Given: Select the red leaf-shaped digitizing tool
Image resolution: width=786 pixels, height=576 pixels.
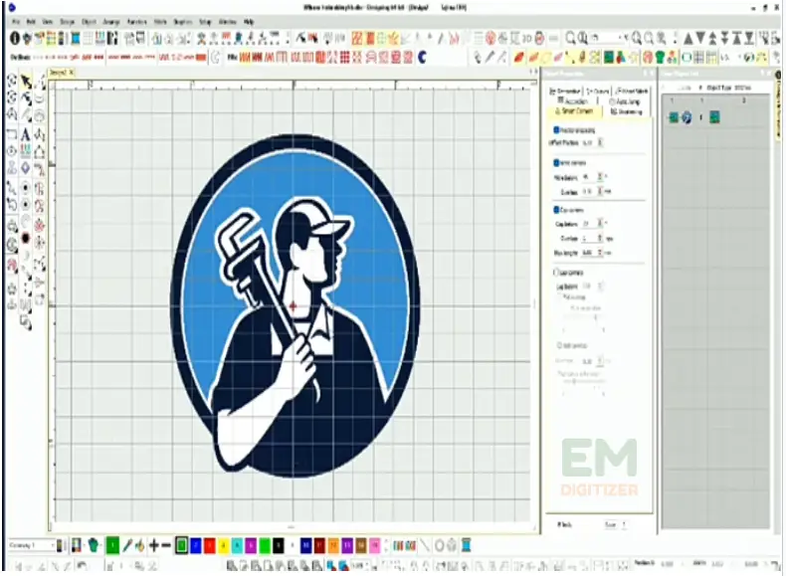Looking at the screenshot, I should (x=518, y=58).
